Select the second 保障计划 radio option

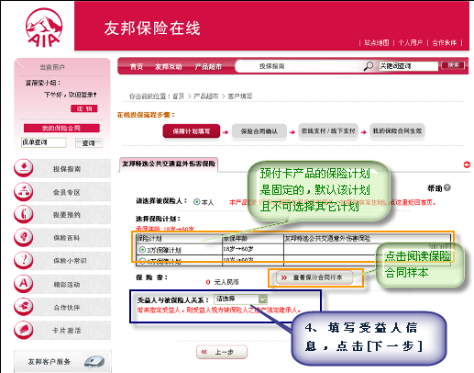(142, 261)
